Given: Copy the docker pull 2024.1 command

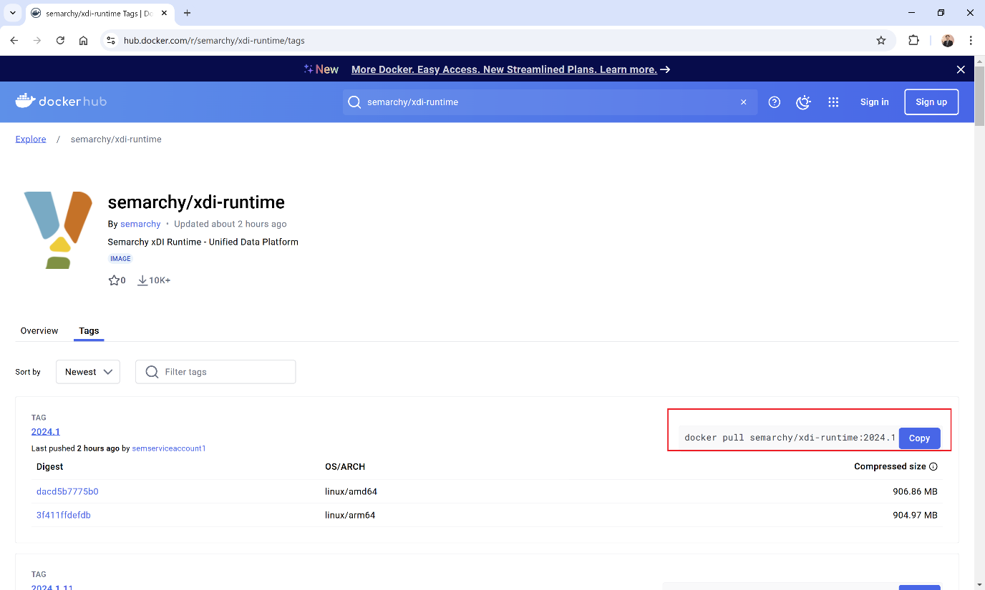Looking at the screenshot, I should click(x=919, y=438).
